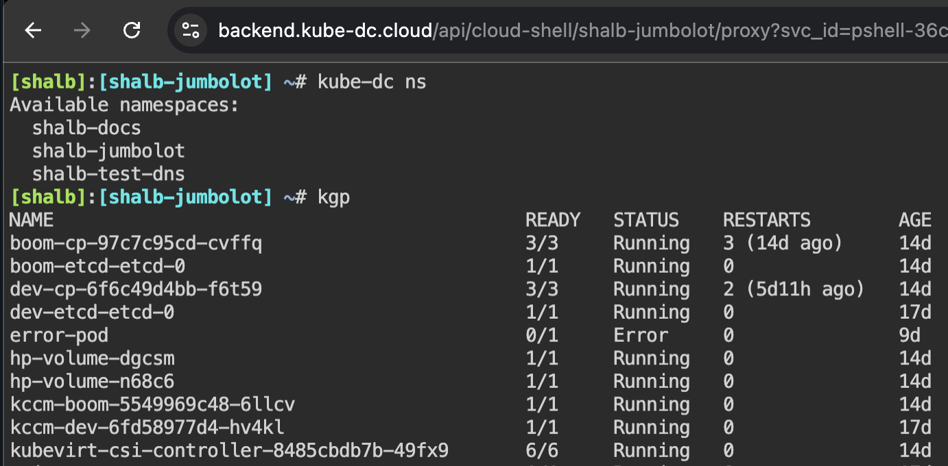Click the browser forward arrow
Viewport: 948px width, 466px height.
pyautogui.click(x=82, y=30)
